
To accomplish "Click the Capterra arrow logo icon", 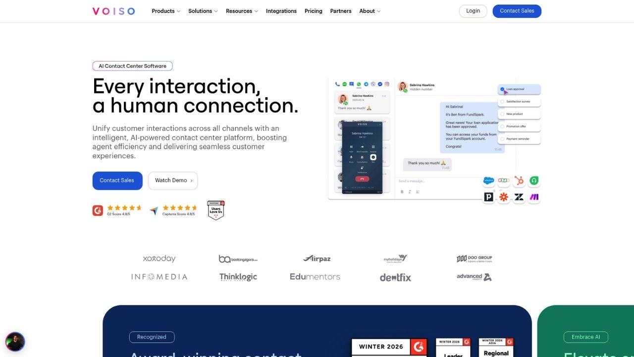I will tap(154, 211).
